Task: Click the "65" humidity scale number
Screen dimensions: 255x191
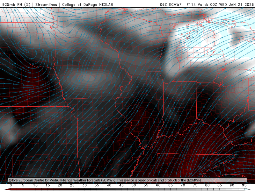Action: point(171,185)
